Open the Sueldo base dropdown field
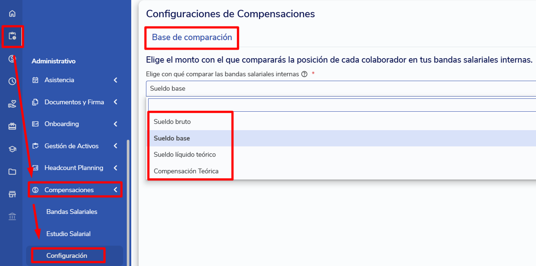This screenshot has width=536, height=266. click(x=341, y=88)
